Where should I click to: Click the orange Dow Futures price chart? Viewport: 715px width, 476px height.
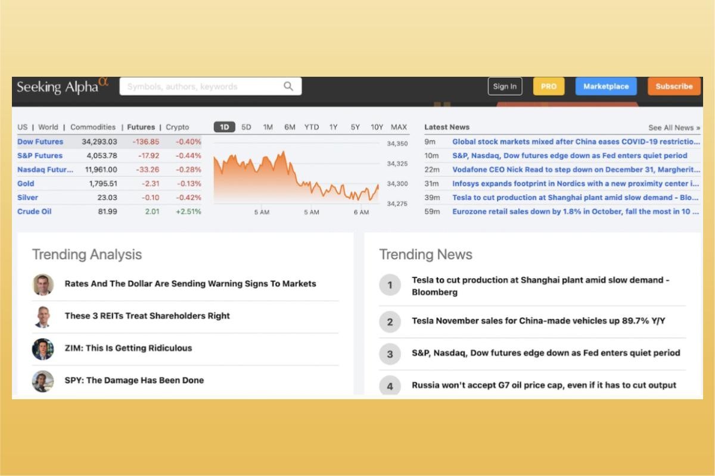297,176
